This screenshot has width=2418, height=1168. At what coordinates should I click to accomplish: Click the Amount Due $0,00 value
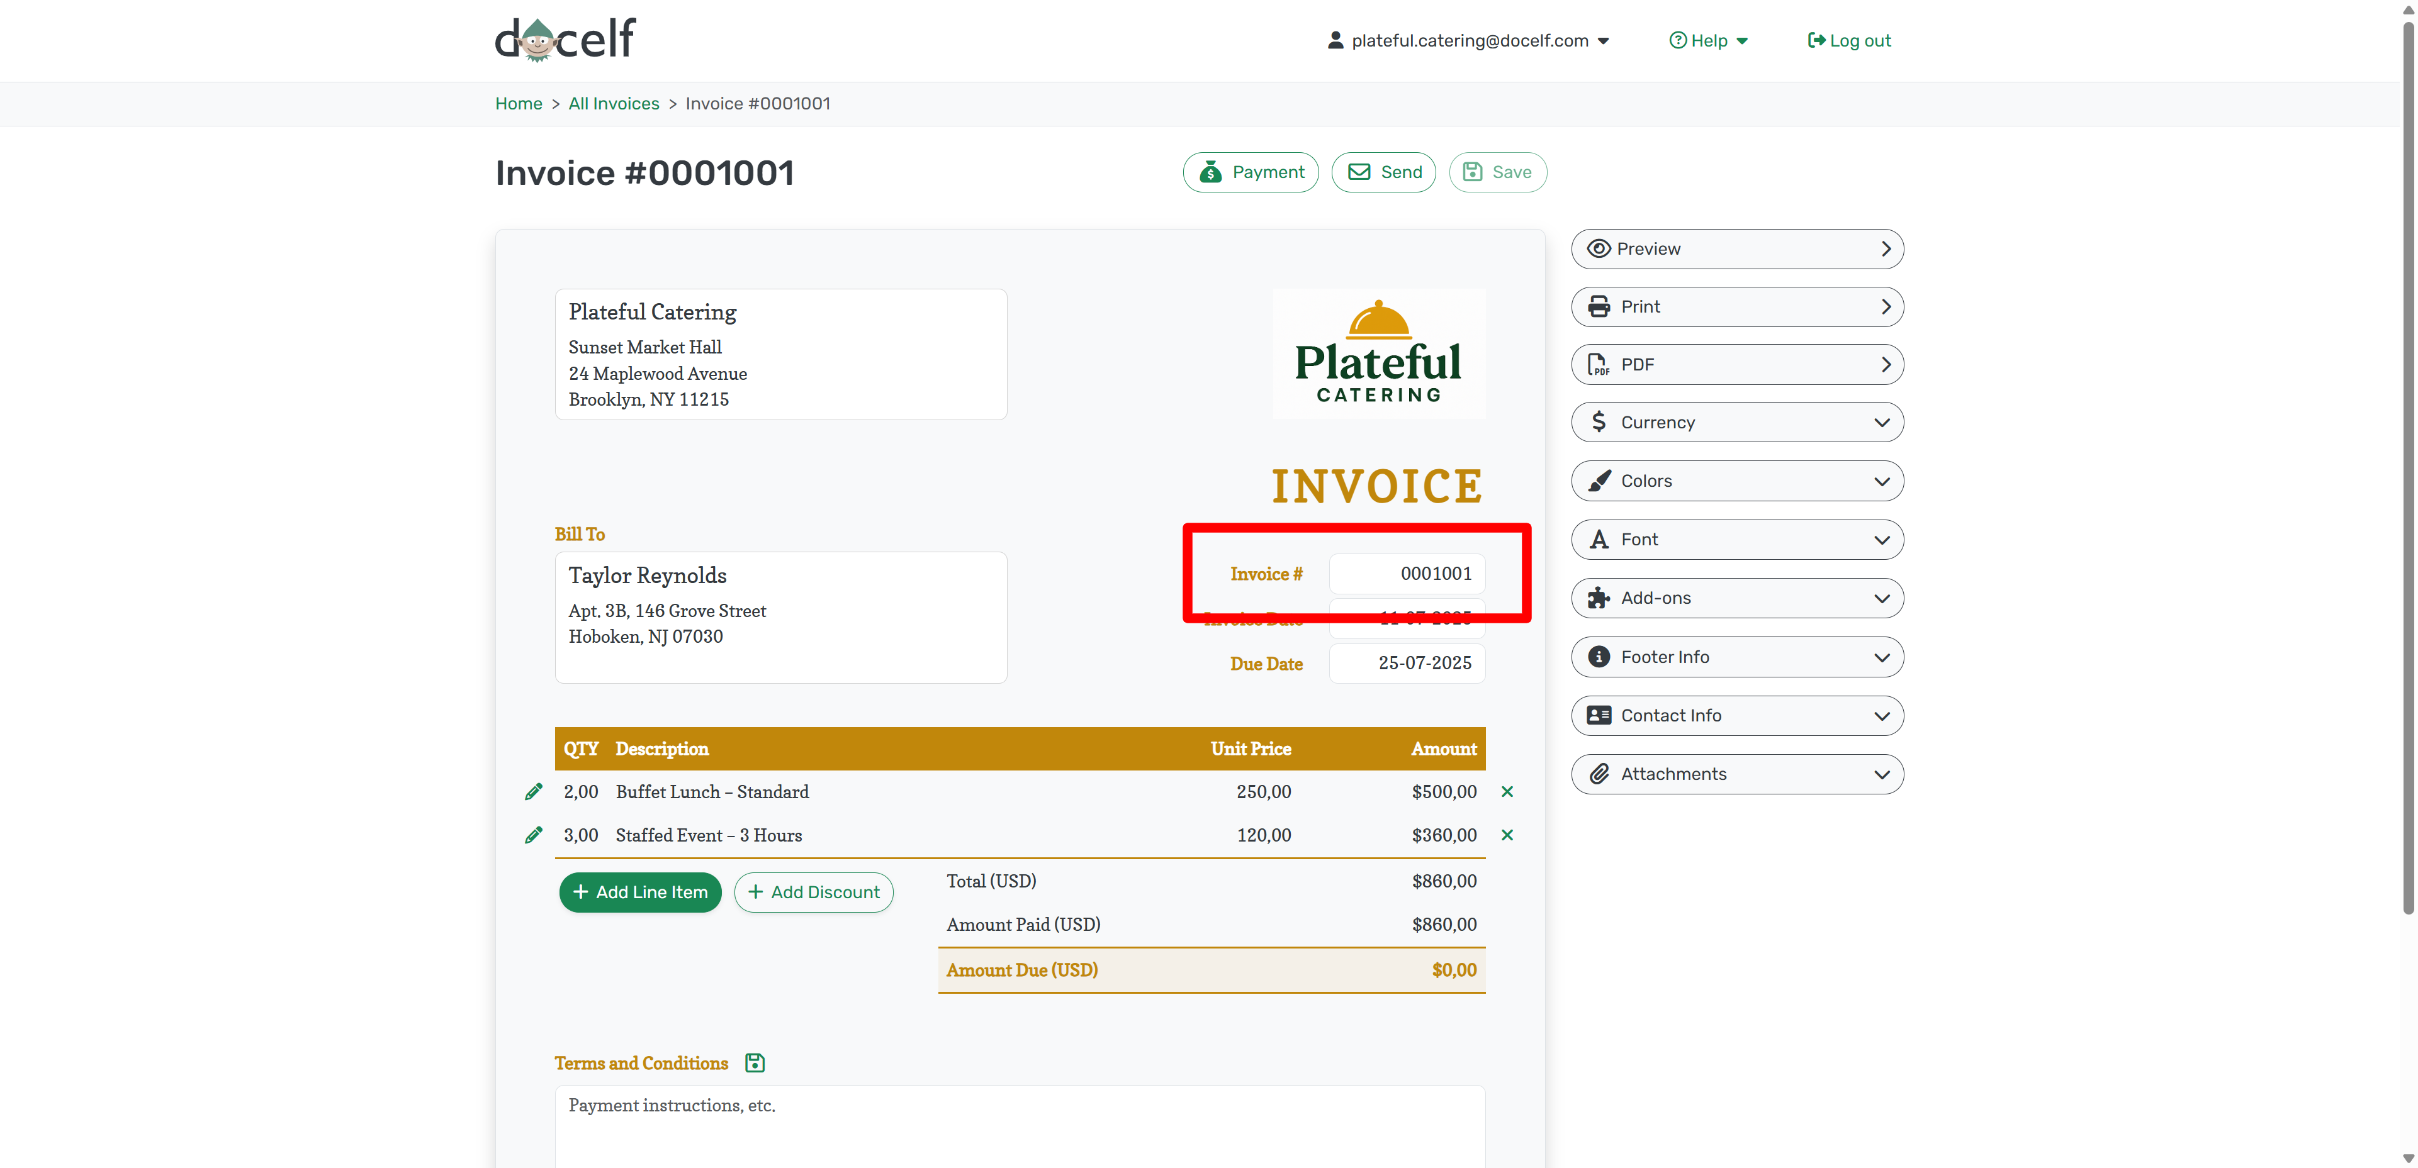1453,970
